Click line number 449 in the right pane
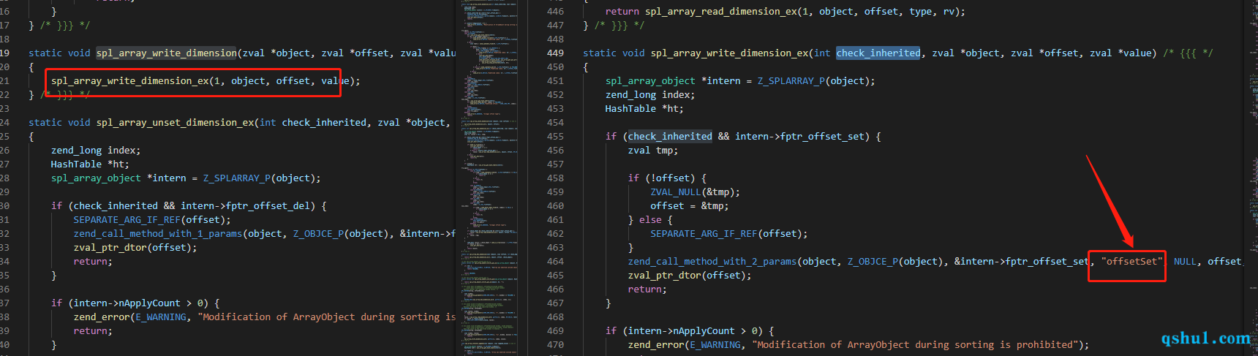The image size is (1258, 356). coord(556,53)
